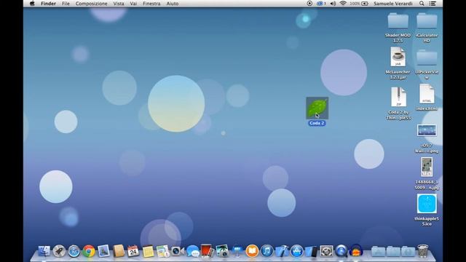The height and width of the screenshot is (262, 466).
Task: Open System Preferences gear icon in Dock
Action: (x=326, y=251)
